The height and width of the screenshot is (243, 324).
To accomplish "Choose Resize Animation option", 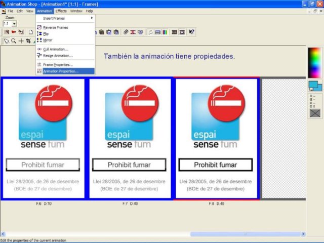I will (58, 55).
